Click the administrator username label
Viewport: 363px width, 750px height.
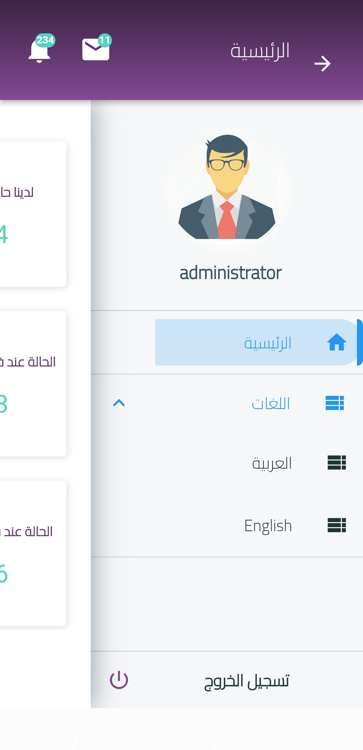231,273
